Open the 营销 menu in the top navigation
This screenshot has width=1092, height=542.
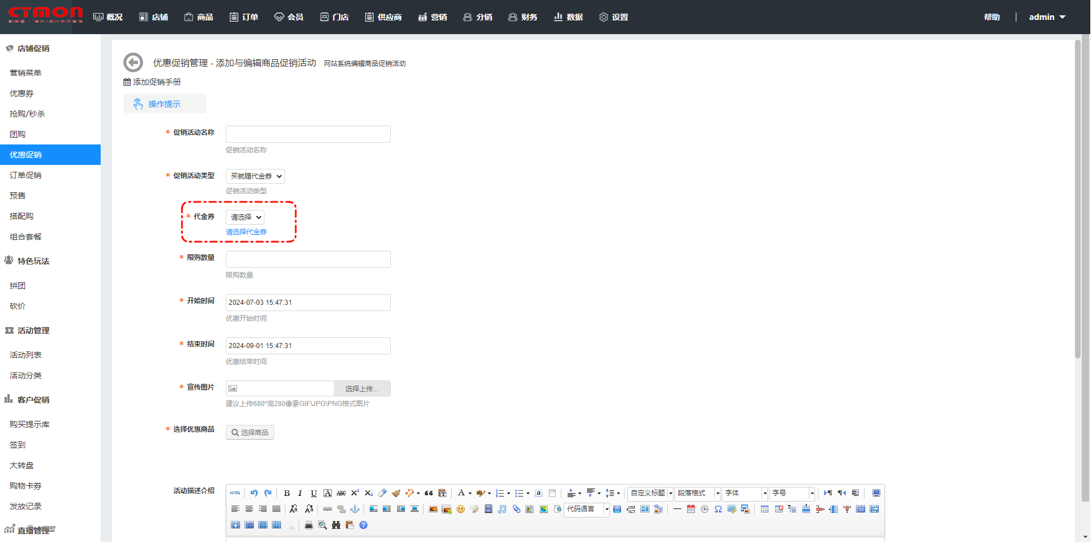[x=433, y=17]
